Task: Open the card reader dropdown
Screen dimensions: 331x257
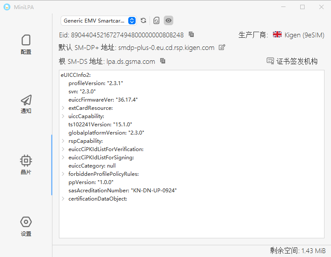Action: [99, 21]
